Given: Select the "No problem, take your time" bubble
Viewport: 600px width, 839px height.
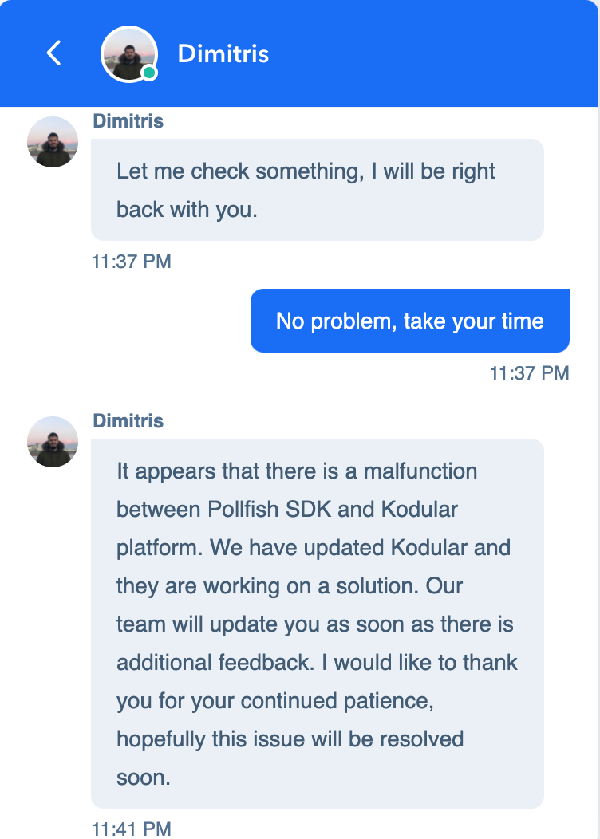Looking at the screenshot, I should [409, 321].
